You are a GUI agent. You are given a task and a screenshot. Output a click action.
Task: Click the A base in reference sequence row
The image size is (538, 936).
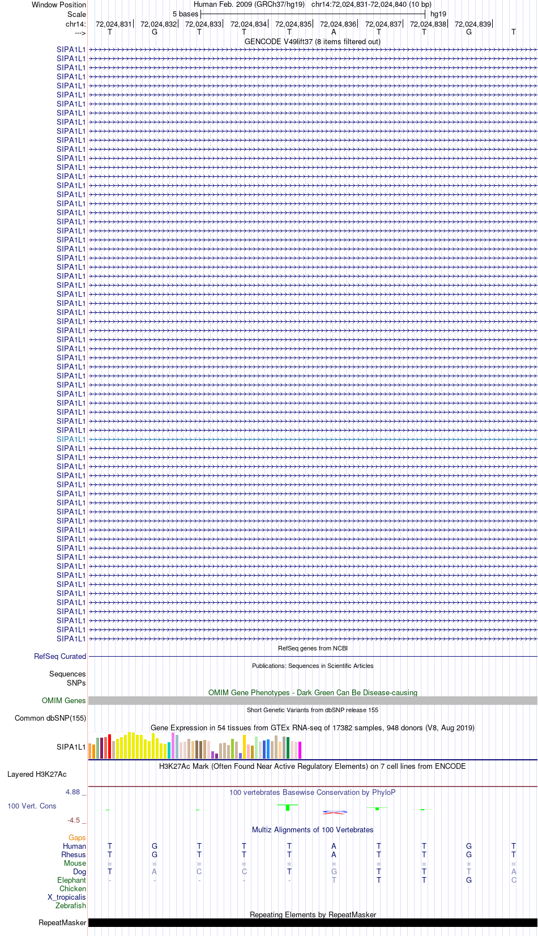coord(334,32)
